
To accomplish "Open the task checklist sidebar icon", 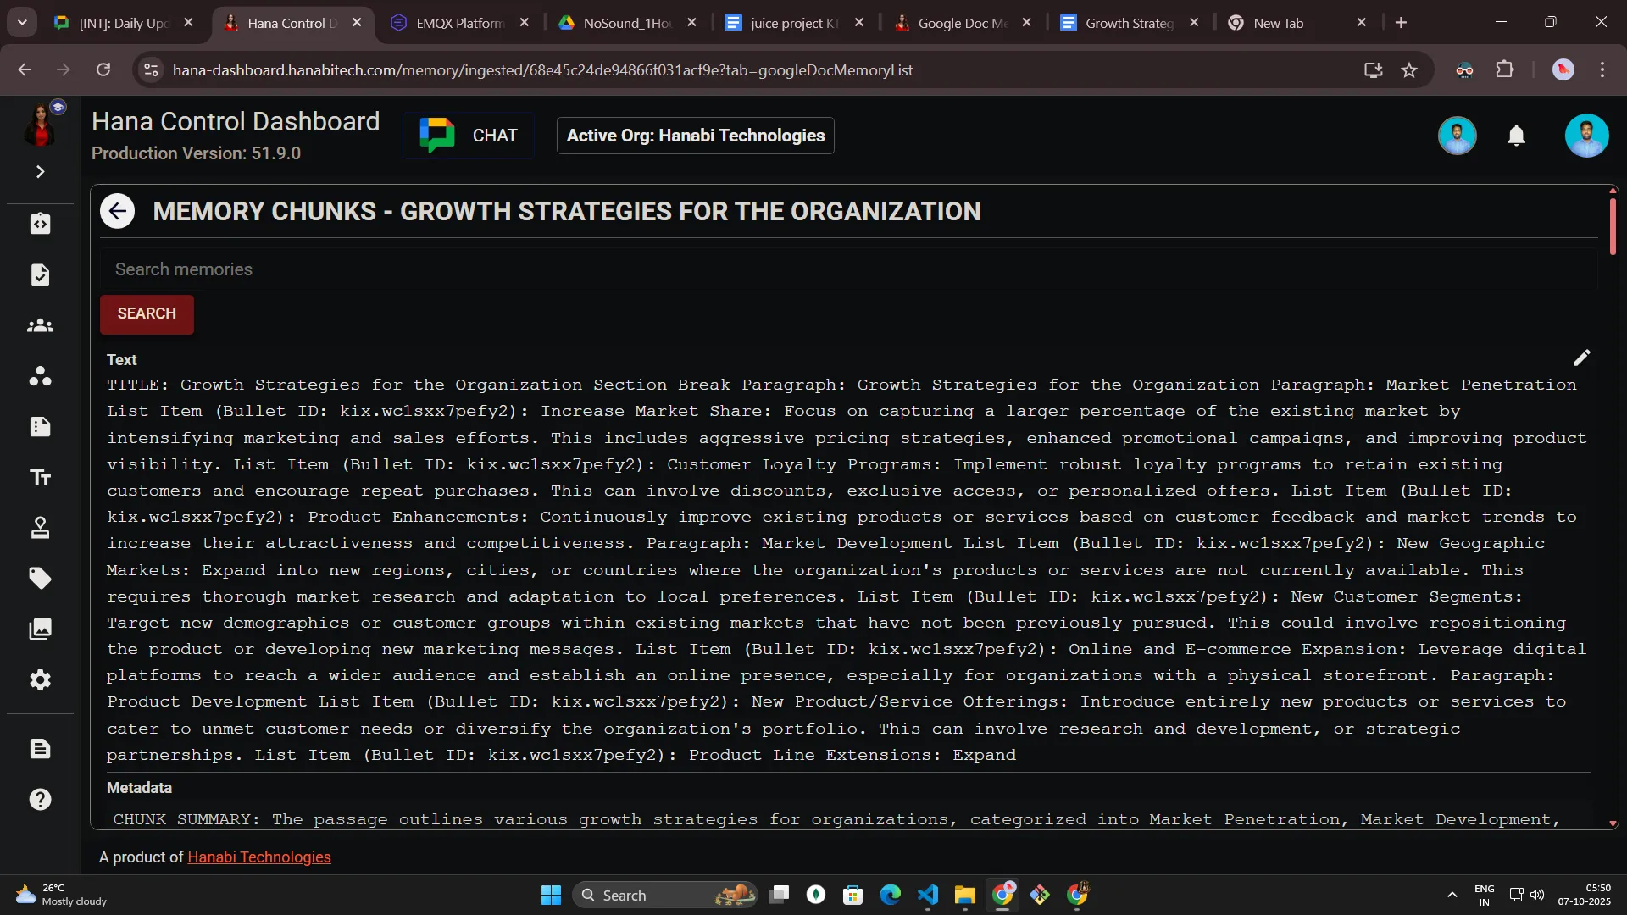I will point(40,274).
